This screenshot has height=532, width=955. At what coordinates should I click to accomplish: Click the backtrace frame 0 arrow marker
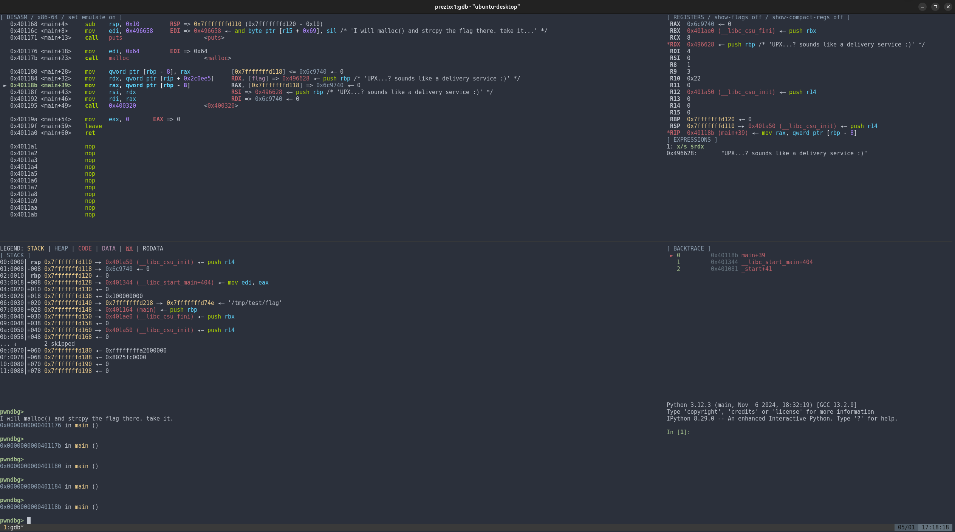point(672,255)
